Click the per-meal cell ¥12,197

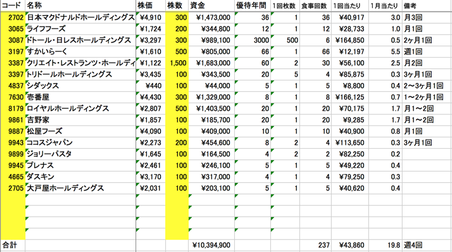[x=349, y=52]
